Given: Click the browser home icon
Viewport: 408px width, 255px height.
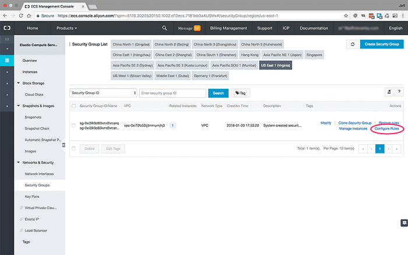Looking at the screenshot, I should pyautogui.click(x=29, y=16).
